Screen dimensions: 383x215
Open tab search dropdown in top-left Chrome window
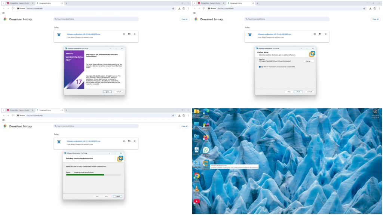pos(3,3)
